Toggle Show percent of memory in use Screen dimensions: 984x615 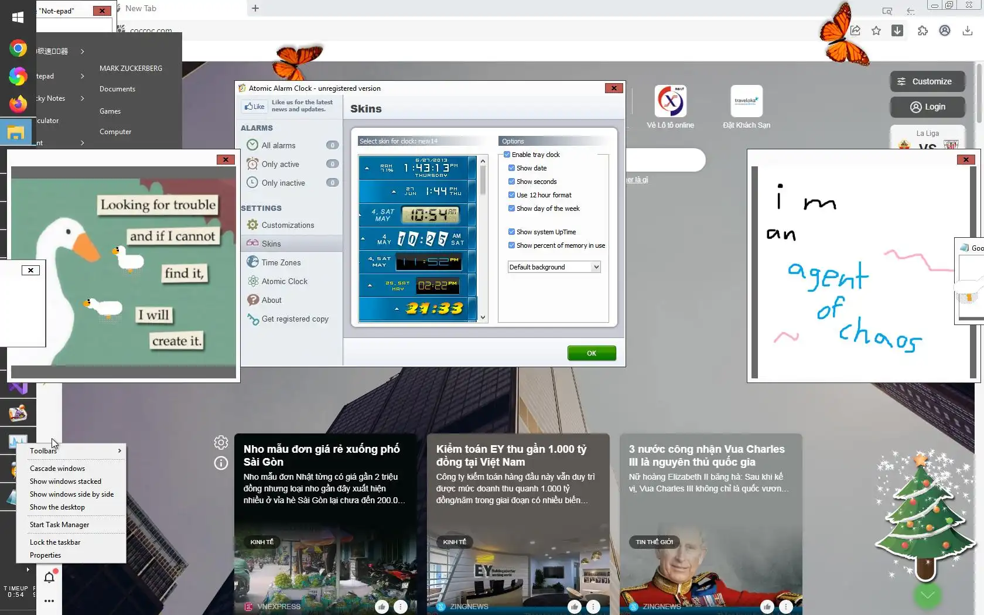pyautogui.click(x=512, y=245)
